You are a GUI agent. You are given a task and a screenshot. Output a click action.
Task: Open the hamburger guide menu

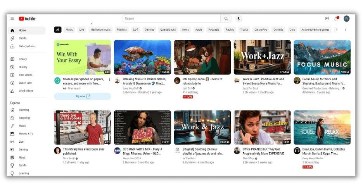[12, 19]
